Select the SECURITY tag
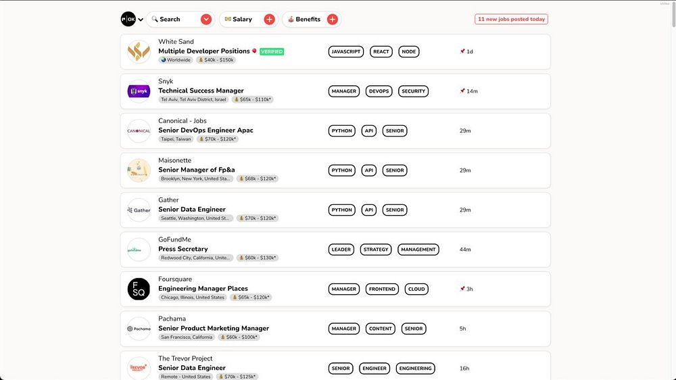The image size is (676, 380). [414, 91]
